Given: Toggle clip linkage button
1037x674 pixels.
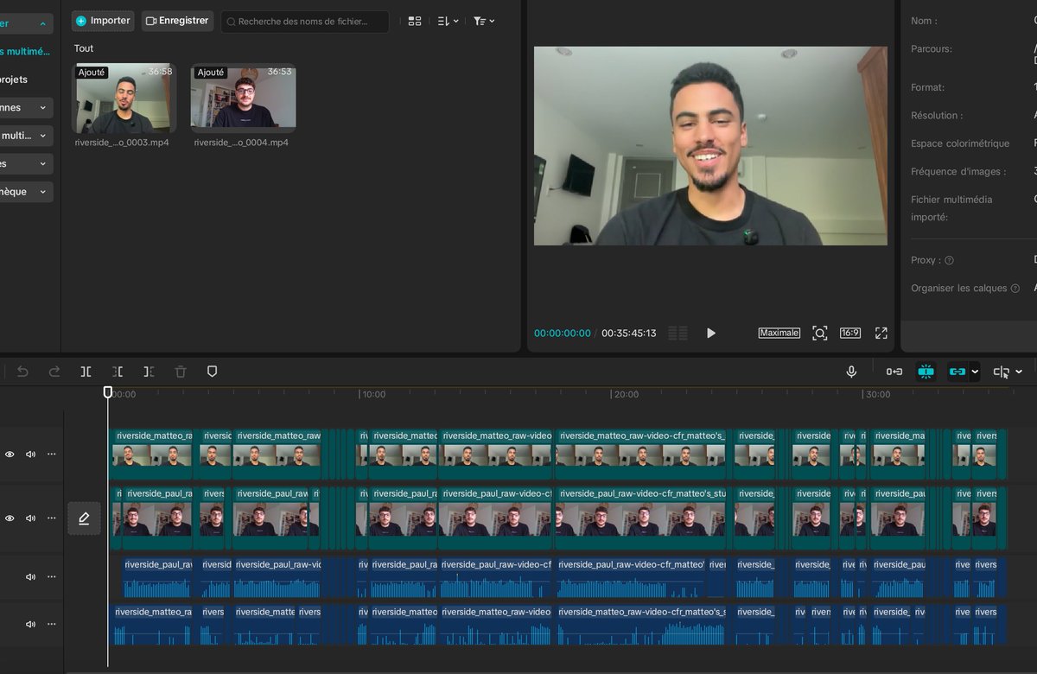Looking at the screenshot, I should (957, 372).
